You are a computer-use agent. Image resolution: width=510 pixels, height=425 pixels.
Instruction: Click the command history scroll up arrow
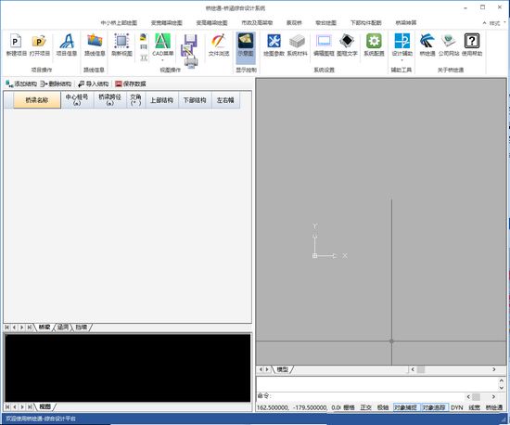tap(502, 380)
